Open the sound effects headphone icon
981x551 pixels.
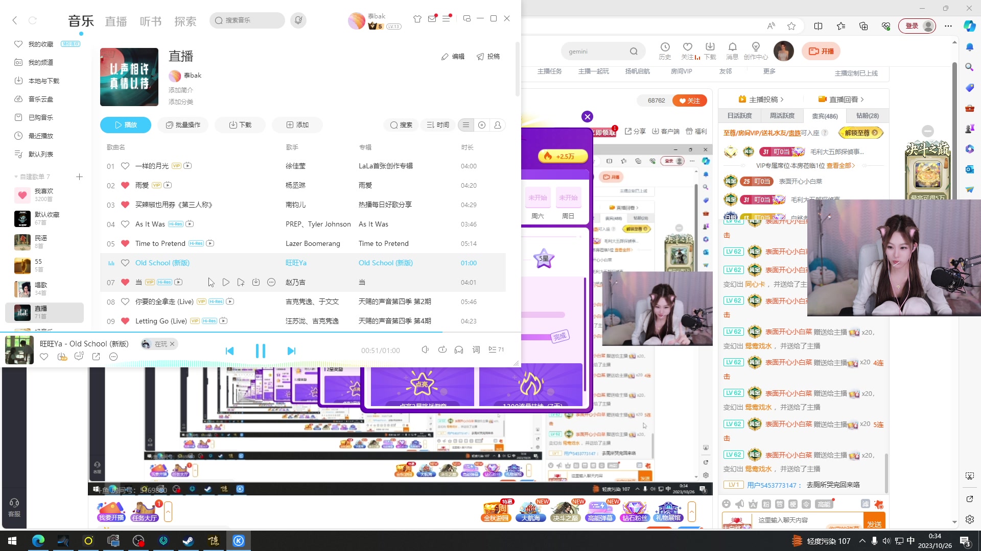(x=459, y=349)
